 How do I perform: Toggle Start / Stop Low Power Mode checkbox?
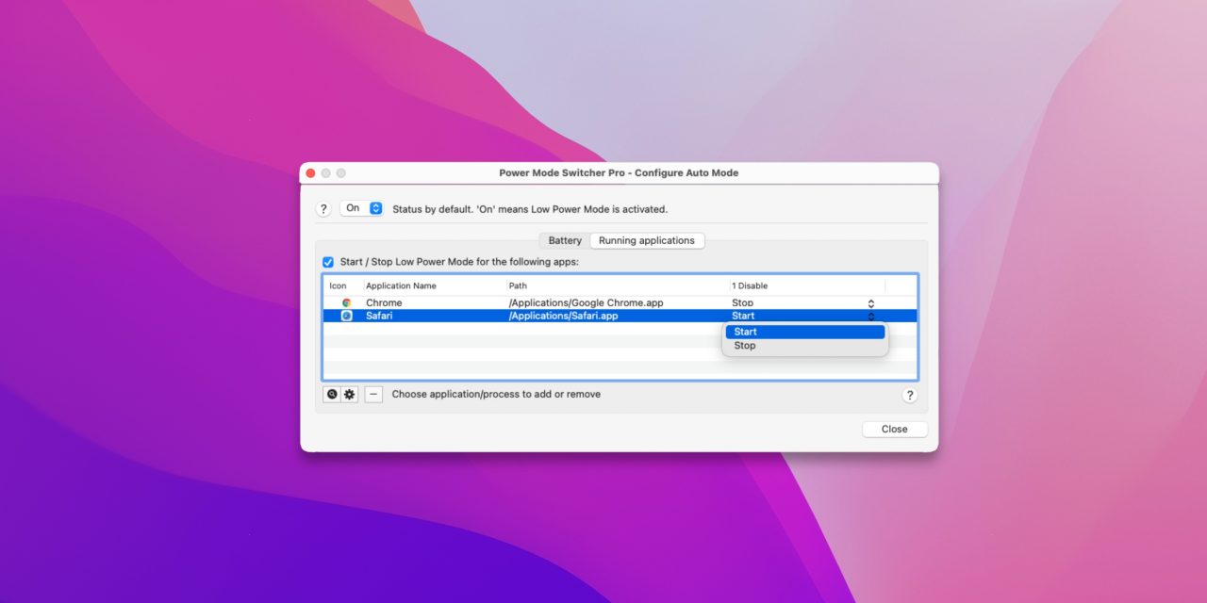pos(328,262)
